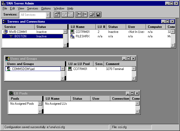Open a configuration file via folder icon
The height and width of the screenshot is (131, 180).
point(92,15)
